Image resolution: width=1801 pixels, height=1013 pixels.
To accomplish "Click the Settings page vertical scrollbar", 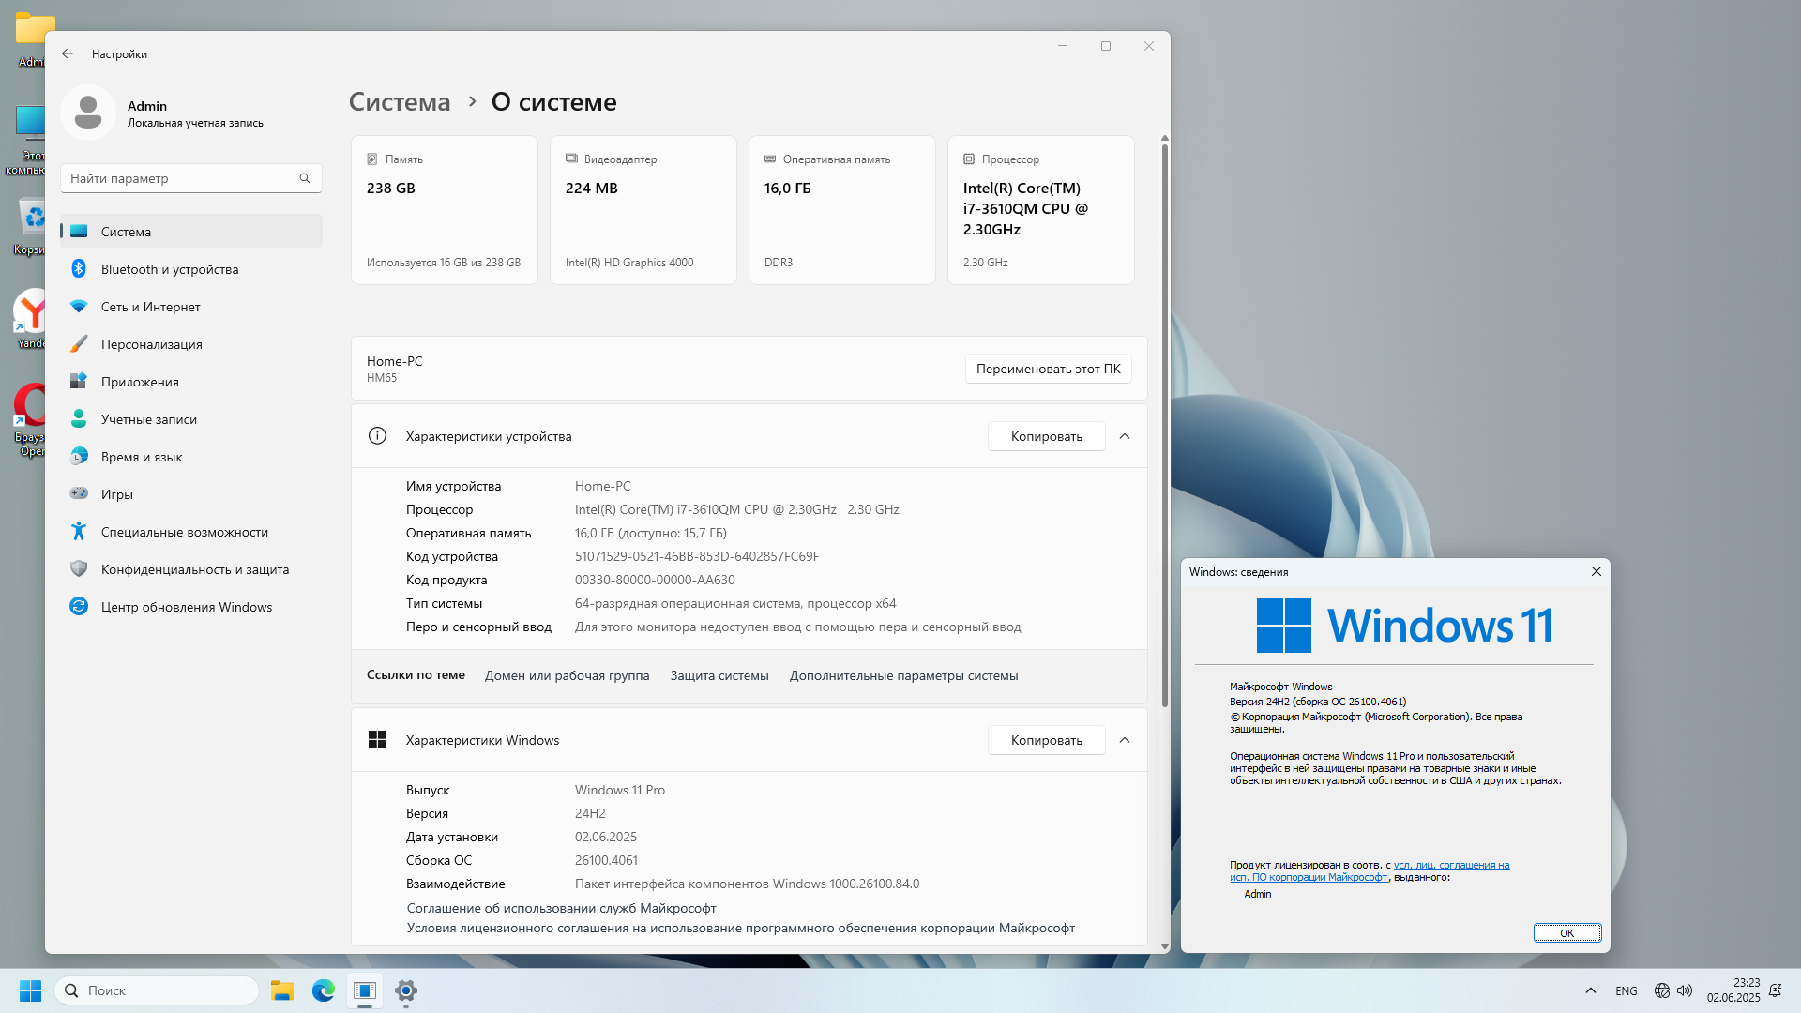I will point(1164,422).
